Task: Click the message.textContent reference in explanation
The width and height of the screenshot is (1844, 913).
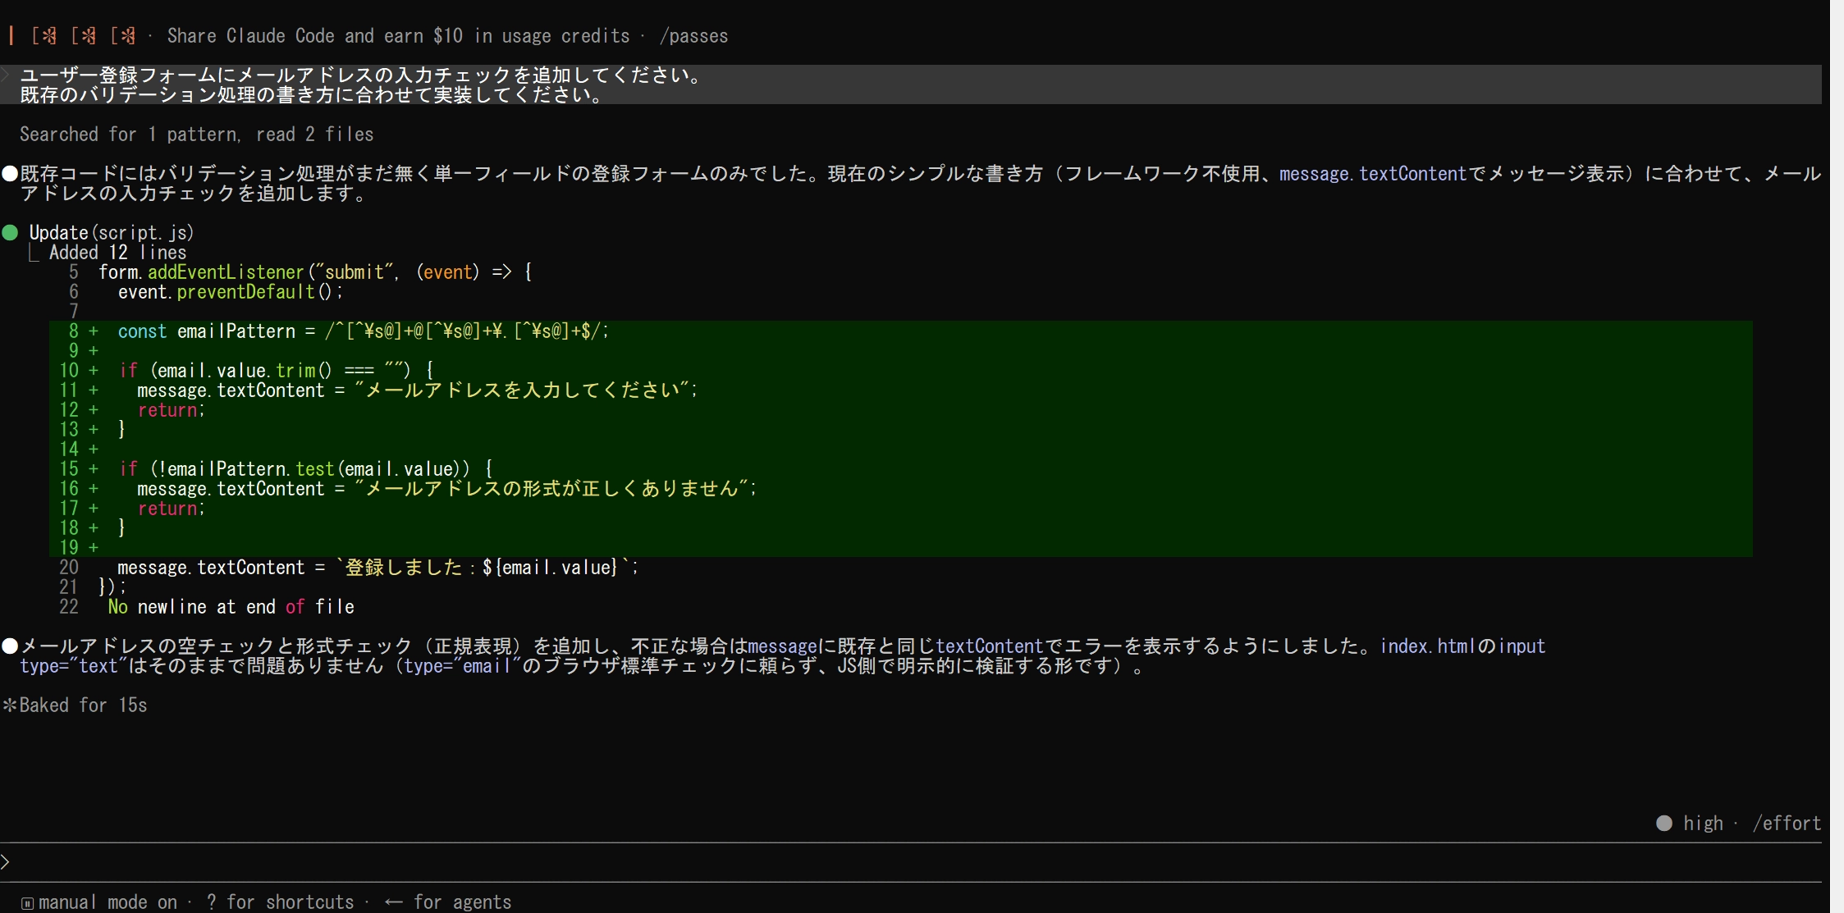Action: [x=1372, y=174]
